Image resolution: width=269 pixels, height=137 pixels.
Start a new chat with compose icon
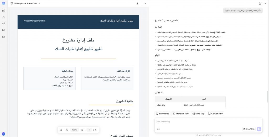click(x=3, y=11)
